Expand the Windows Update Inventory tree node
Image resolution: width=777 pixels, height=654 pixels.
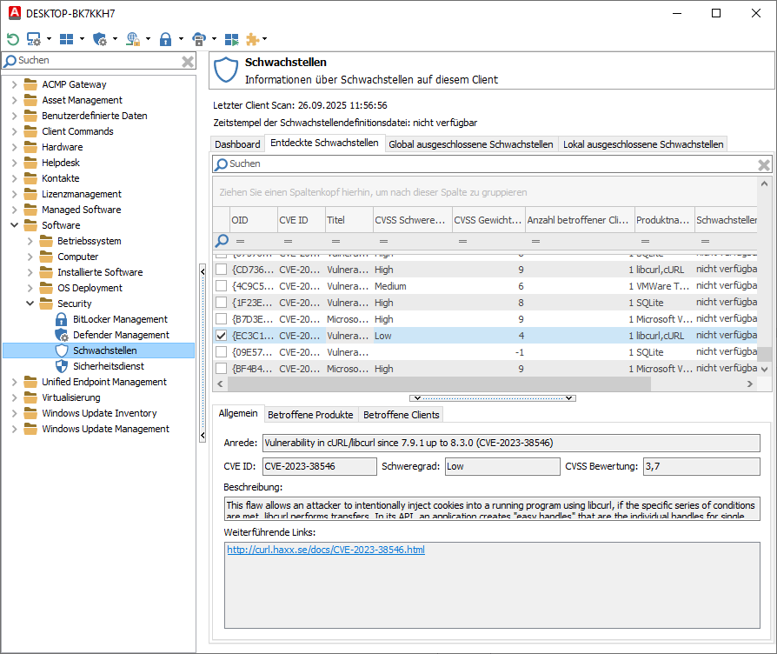[x=14, y=412]
